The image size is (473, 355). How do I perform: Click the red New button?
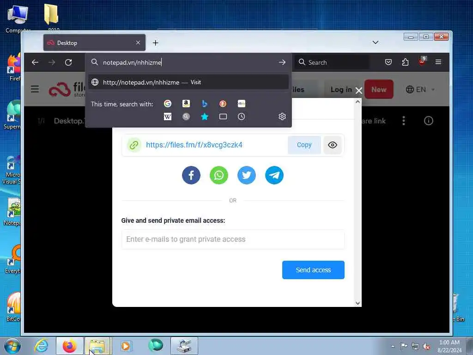[379, 89]
